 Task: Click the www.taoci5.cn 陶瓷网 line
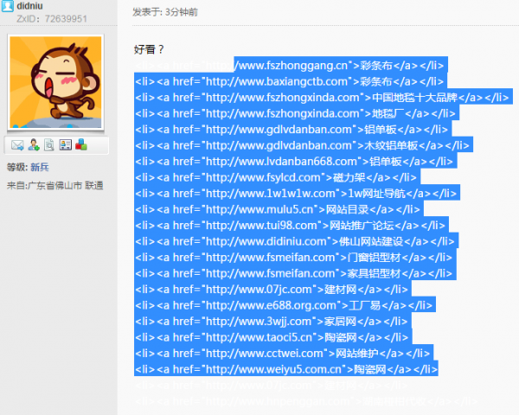pos(272,337)
